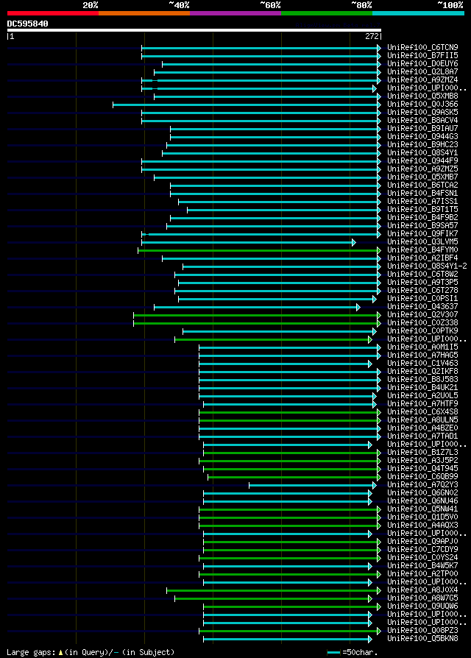Click the label UniRef100_Q2V307

[x=422, y=314]
